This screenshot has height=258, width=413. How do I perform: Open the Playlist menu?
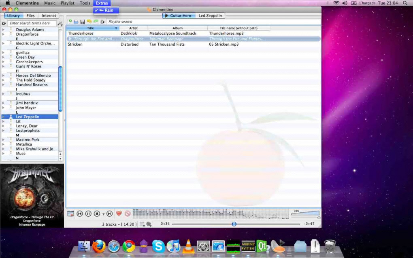coord(68,3)
